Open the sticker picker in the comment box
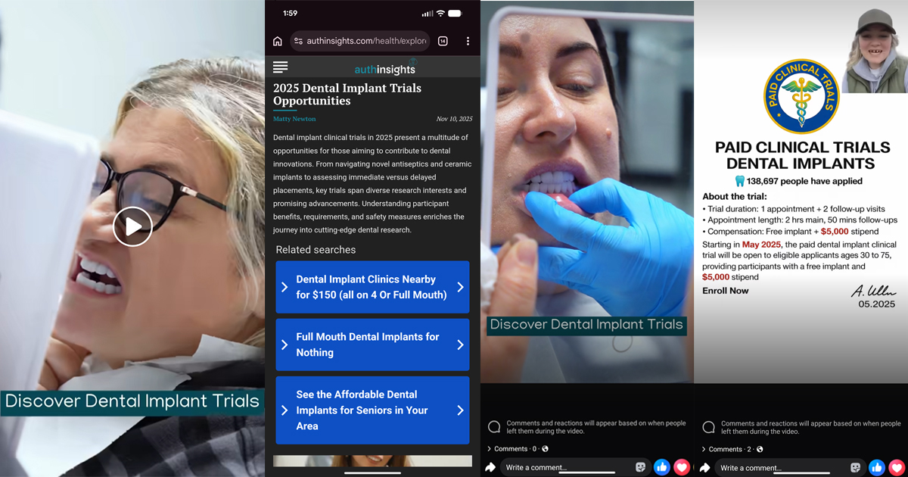This screenshot has width=908, height=477. tap(642, 467)
